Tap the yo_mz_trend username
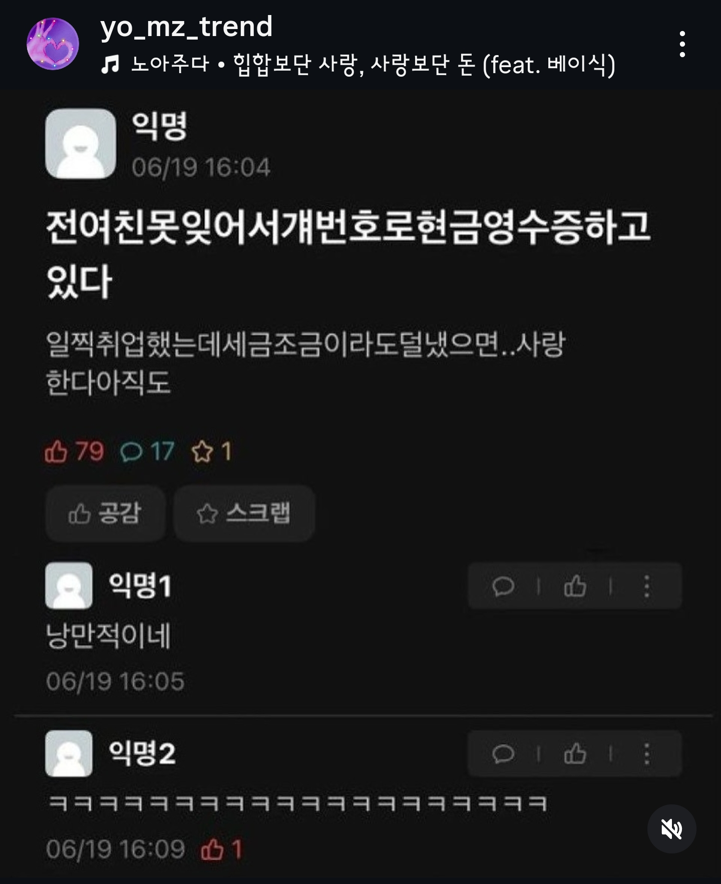The image size is (721, 884). (186, 27)
